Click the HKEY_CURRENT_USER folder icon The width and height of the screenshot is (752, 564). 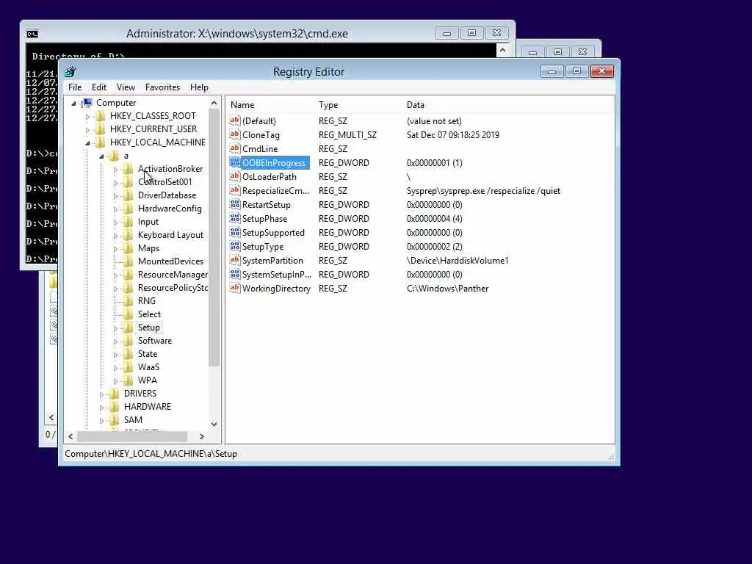(x=100, y=129)
